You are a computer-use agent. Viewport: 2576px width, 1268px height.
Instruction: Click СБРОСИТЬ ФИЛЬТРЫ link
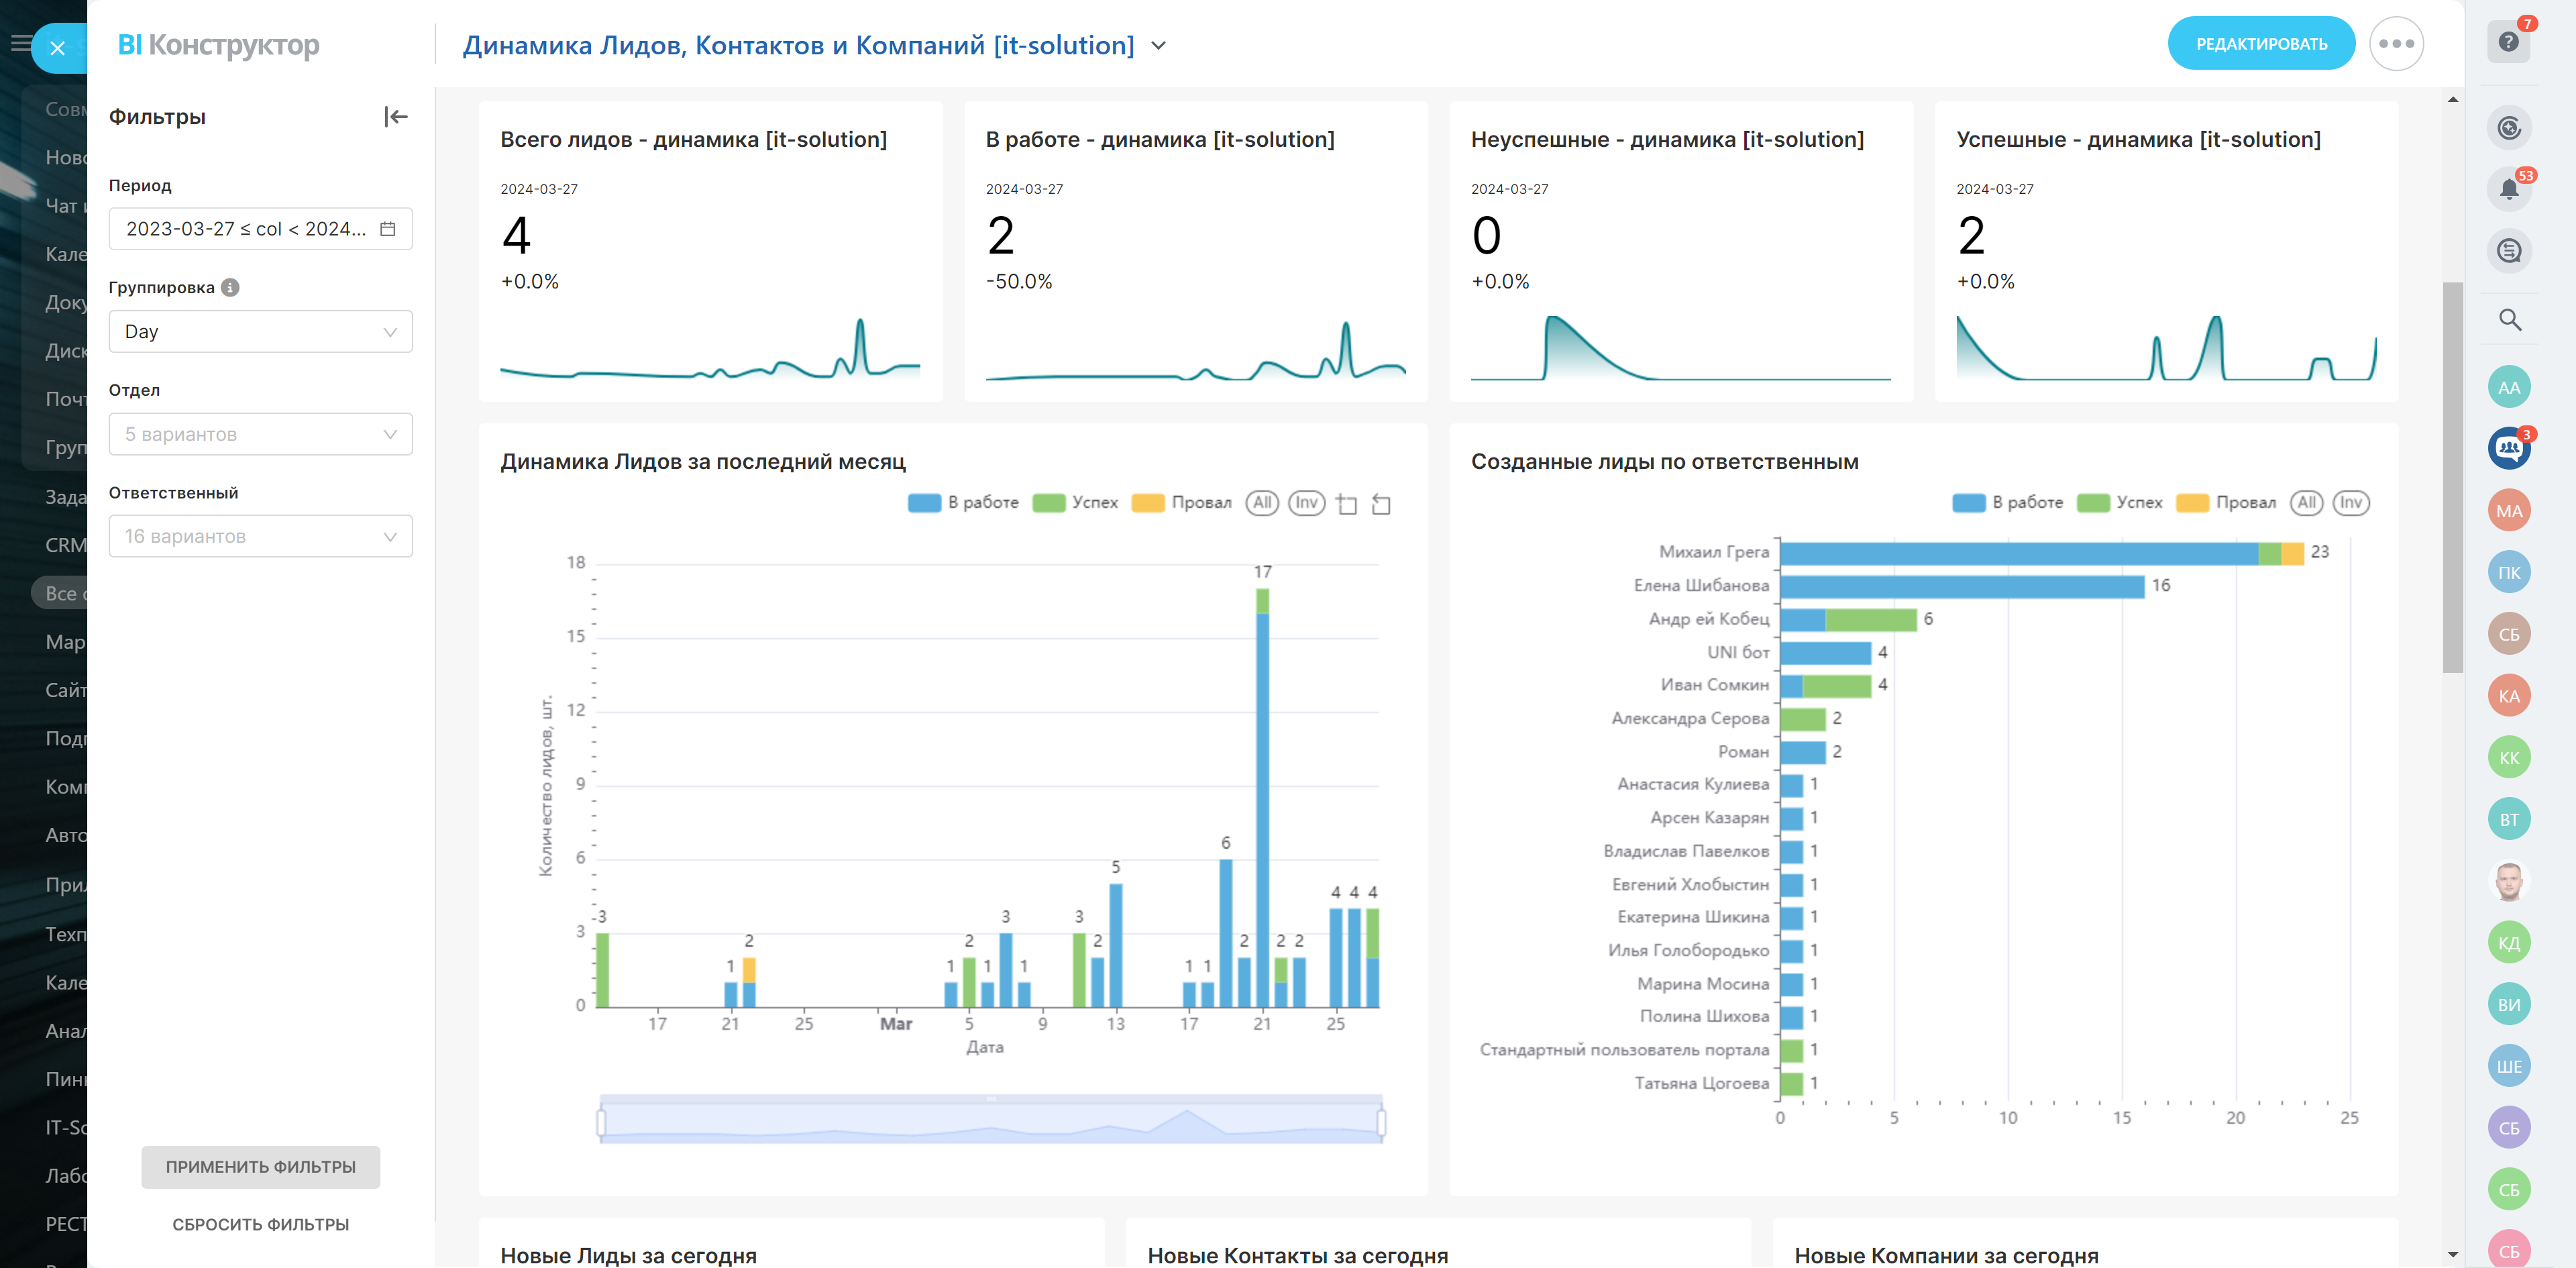tap(260, 1224)
